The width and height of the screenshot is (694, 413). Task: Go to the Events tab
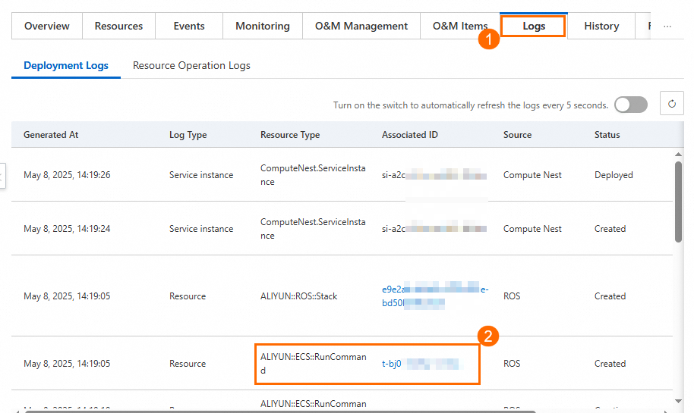coord(189,26)
